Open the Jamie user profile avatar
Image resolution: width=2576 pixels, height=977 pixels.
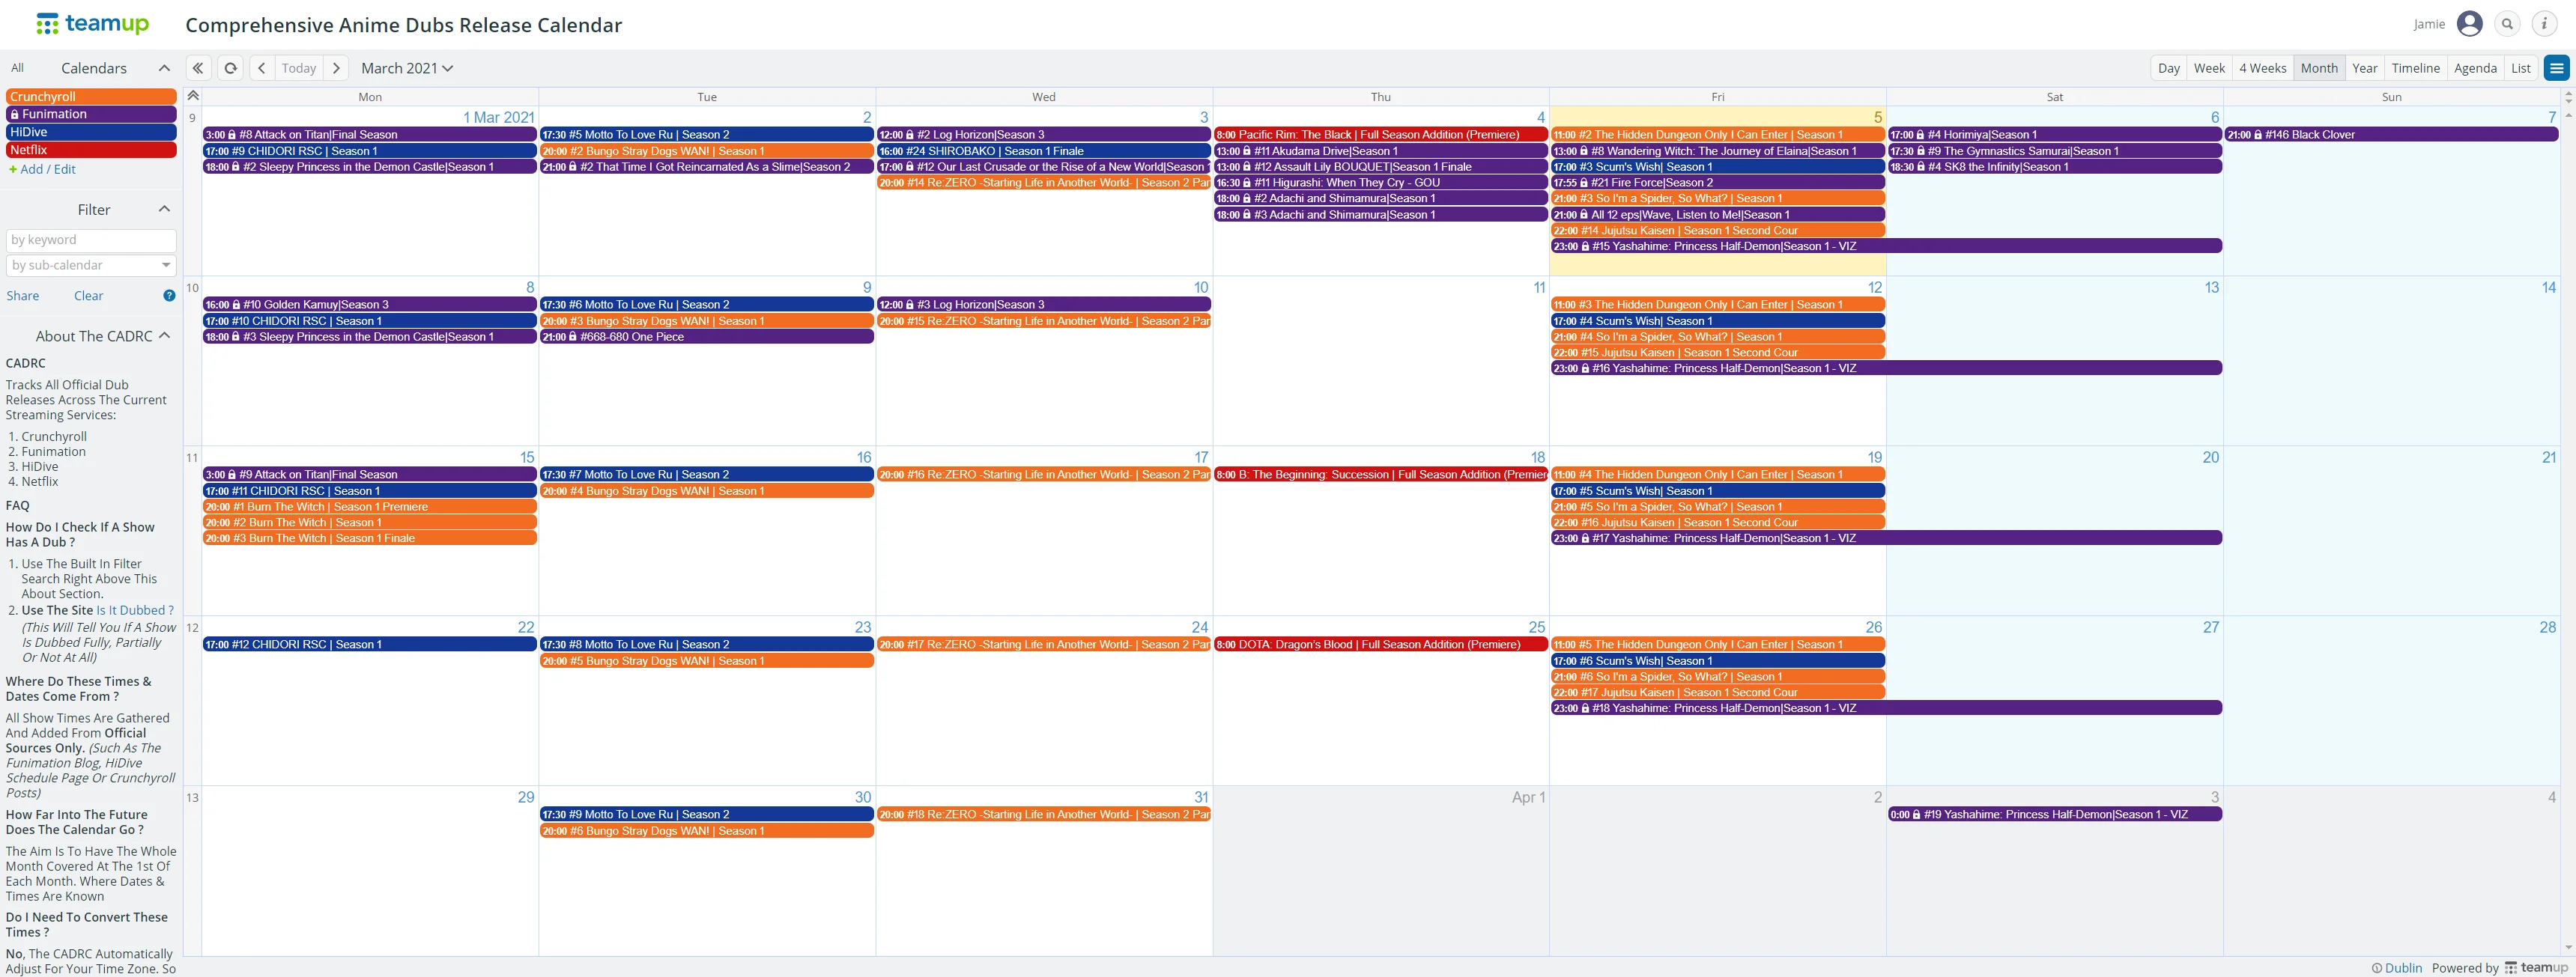point(2468,23)
